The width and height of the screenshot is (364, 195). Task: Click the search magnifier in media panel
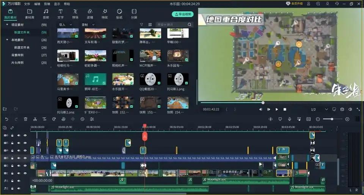point(190,25)
